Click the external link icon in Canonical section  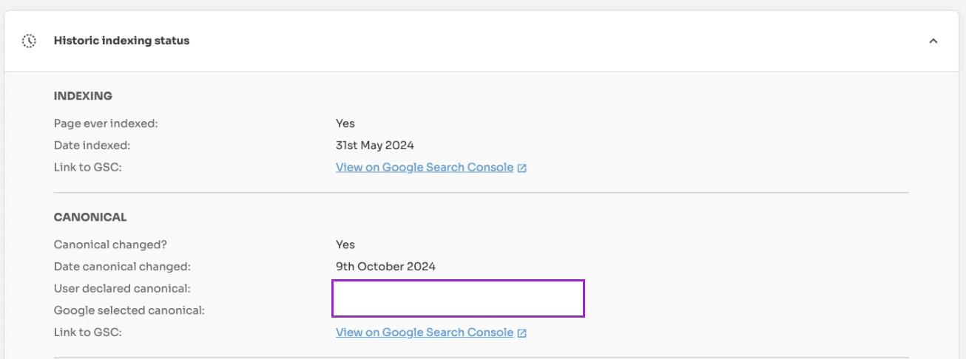click(522, 333)
